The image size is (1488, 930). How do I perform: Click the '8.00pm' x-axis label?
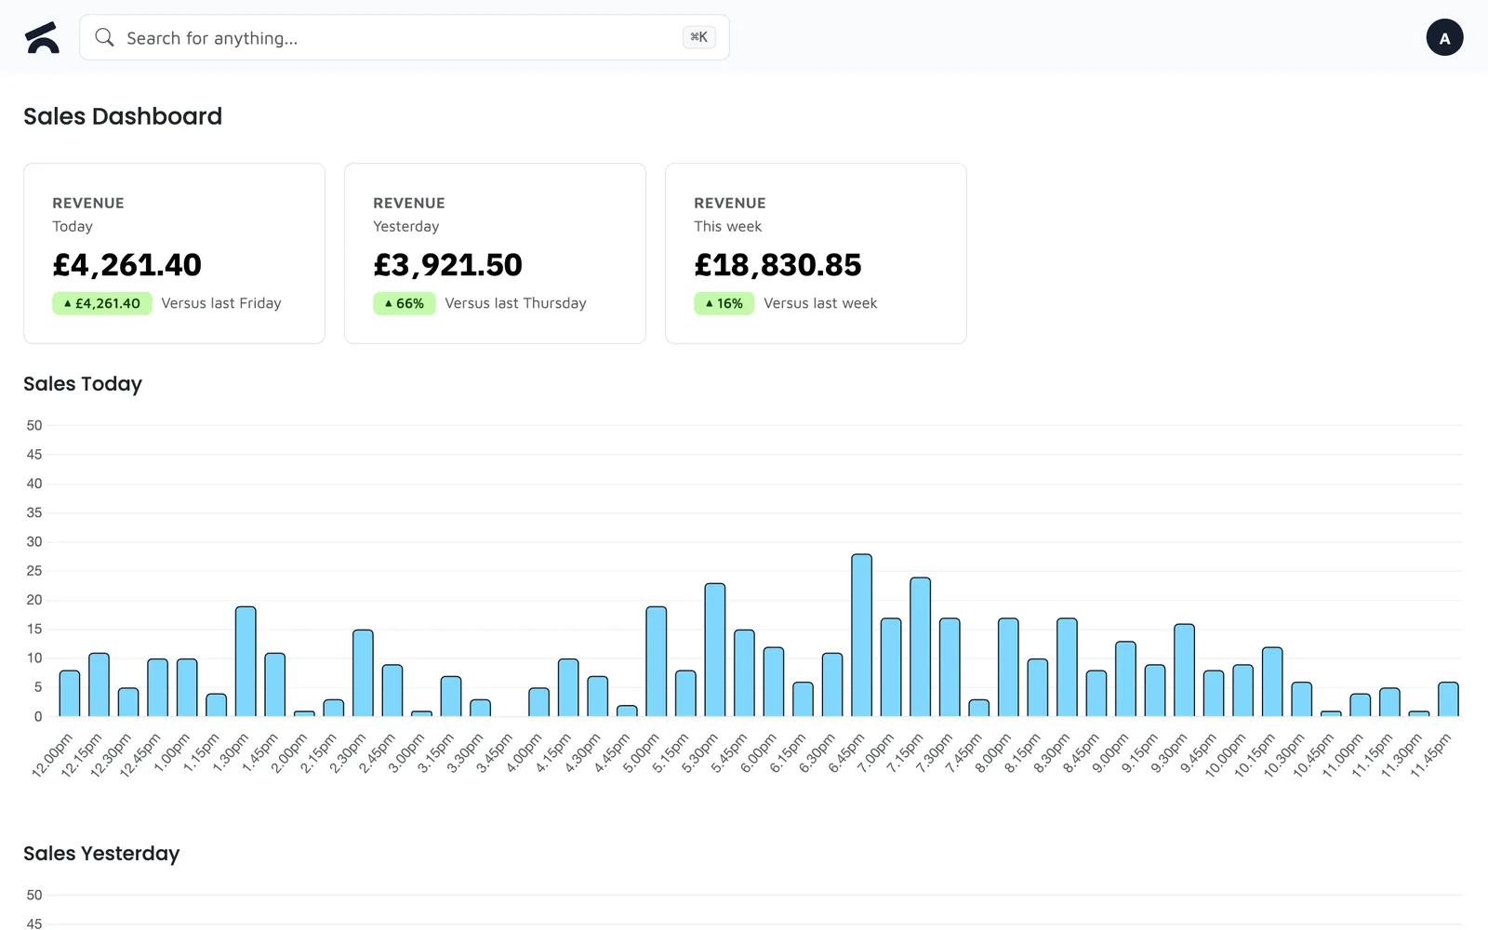993,753
